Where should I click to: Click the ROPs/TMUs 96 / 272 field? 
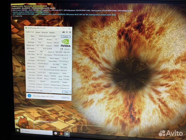[40, 54]
